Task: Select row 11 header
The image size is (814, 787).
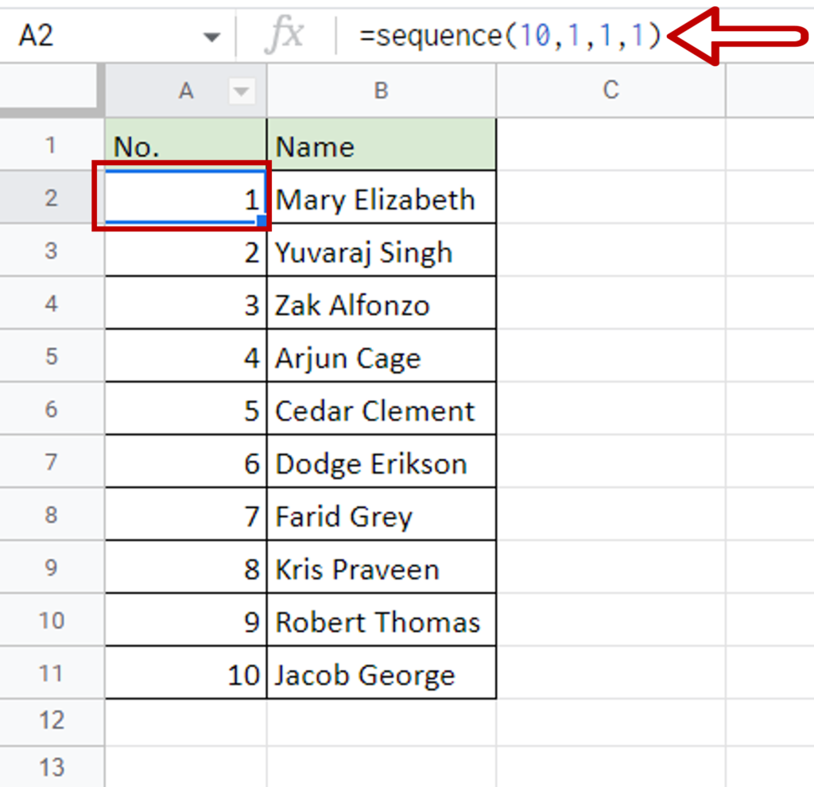Action: tap(51, 673)
